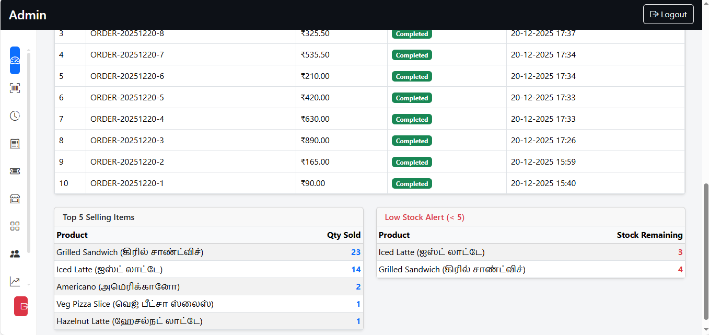Select the receipt list sidebar icon

pyautogui.click(x=15, y=143)
